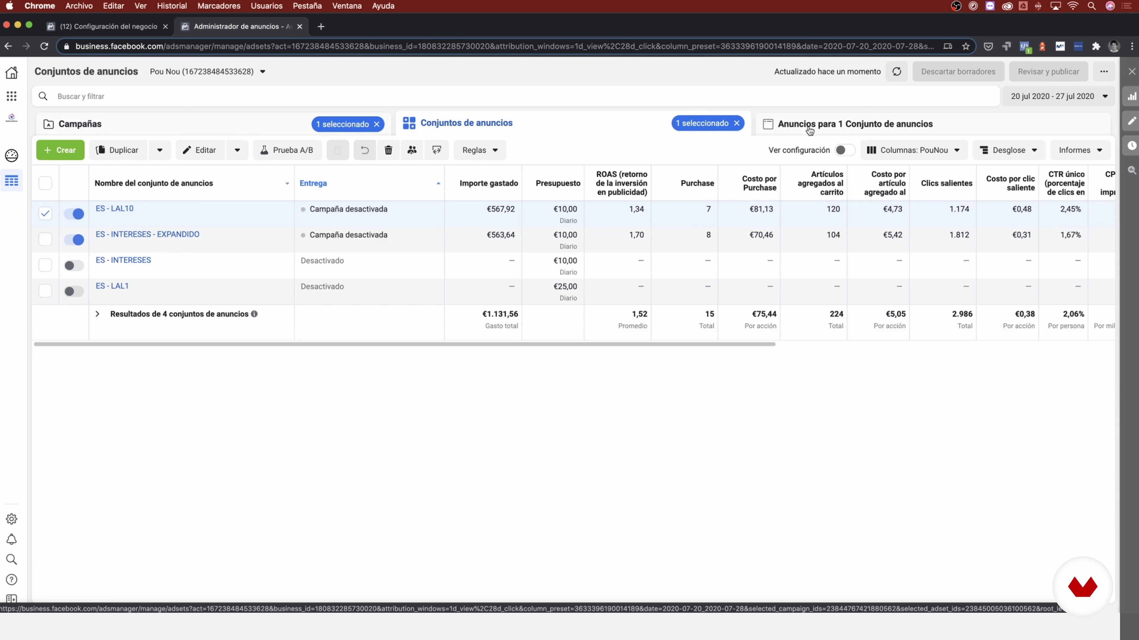Open the Columnas: PouNou dropdown
Viewport: 1139px width, 640px height.
tap(914, 150)
